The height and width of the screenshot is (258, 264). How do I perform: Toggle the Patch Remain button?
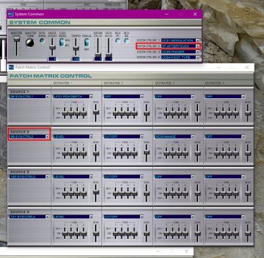[42, 40]
